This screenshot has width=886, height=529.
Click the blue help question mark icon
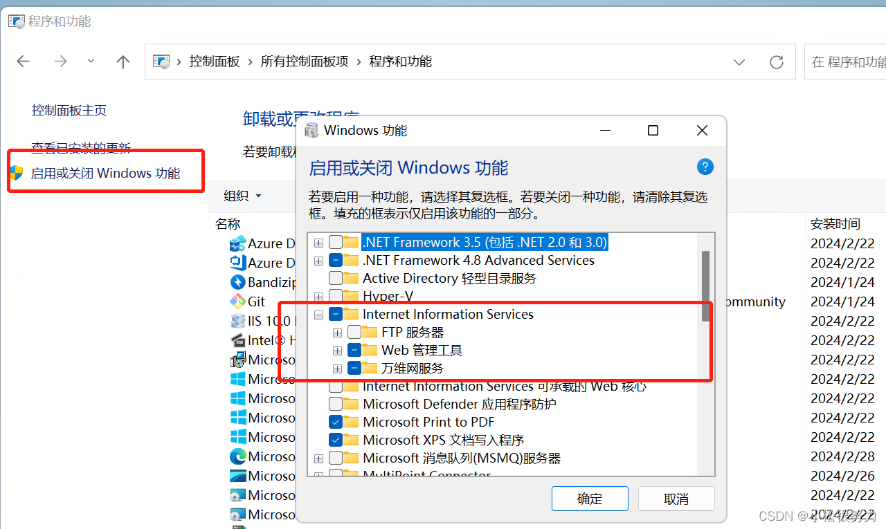(705, 167)
